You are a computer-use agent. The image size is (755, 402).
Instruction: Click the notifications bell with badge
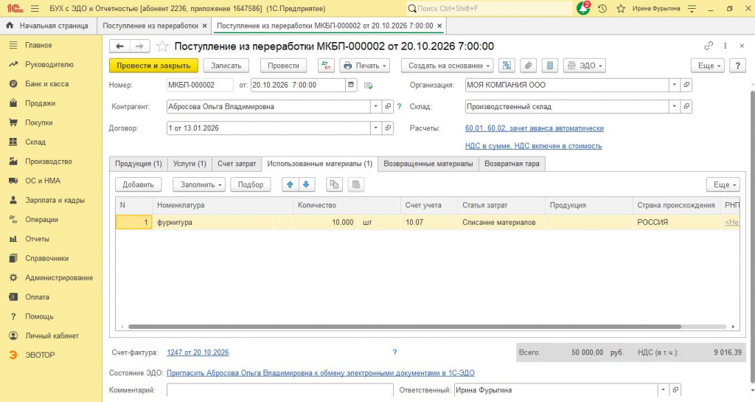(583, 8)
